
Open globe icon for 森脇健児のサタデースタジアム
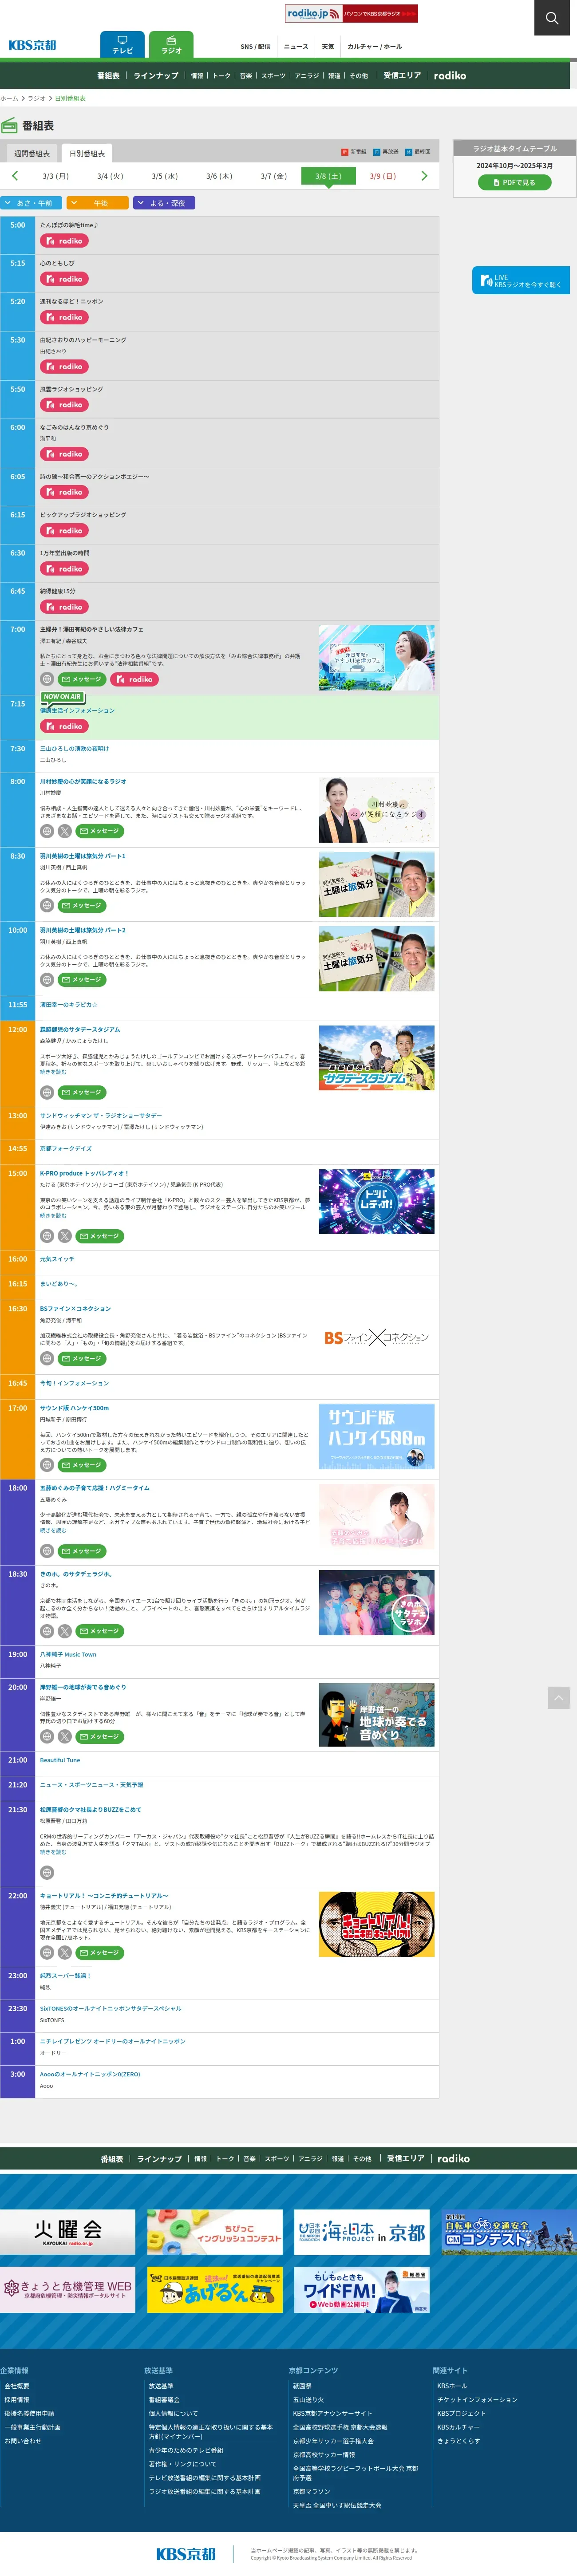(47, 1092)
